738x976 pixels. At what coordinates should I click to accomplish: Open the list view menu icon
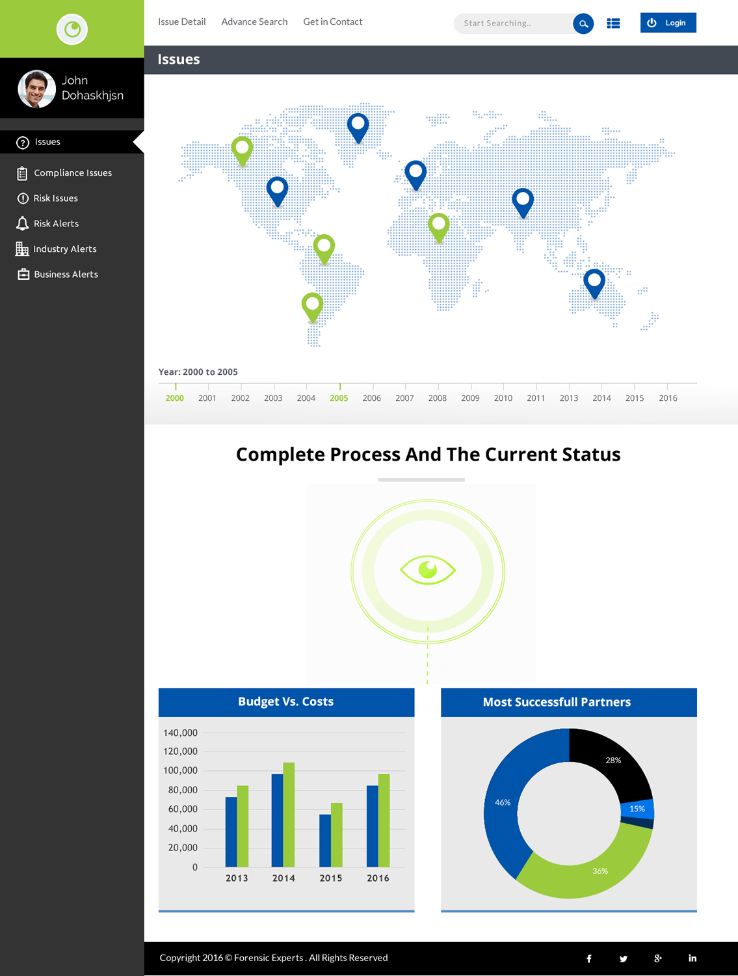pyautogui.click(x=613, y=23)
